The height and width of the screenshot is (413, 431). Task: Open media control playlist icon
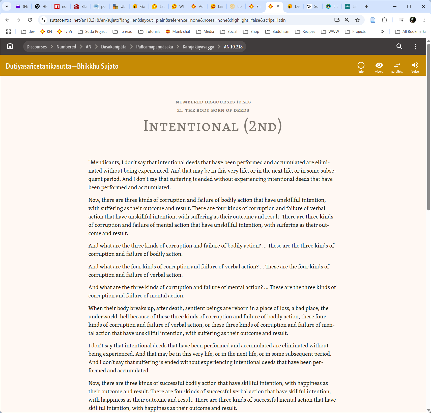(x=401, y=20)
